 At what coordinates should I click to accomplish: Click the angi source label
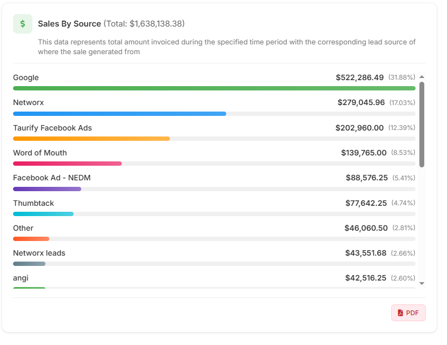coord(21,278)
